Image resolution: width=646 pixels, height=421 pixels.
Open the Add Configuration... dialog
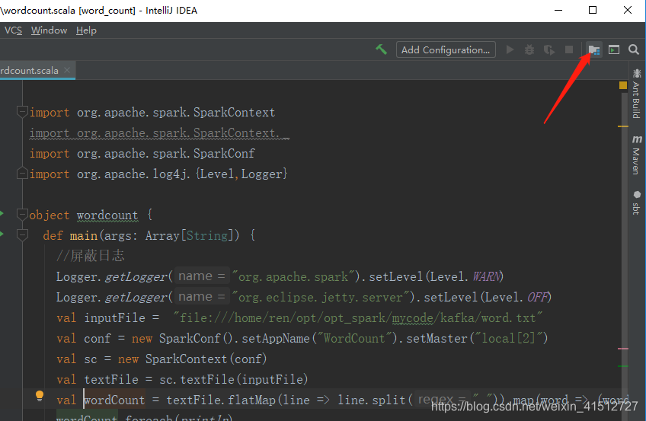[x=446, y=49]
